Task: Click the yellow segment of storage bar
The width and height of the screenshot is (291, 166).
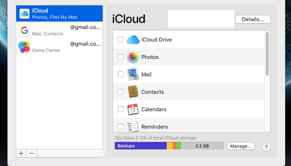Action: (x=170, y=146)
